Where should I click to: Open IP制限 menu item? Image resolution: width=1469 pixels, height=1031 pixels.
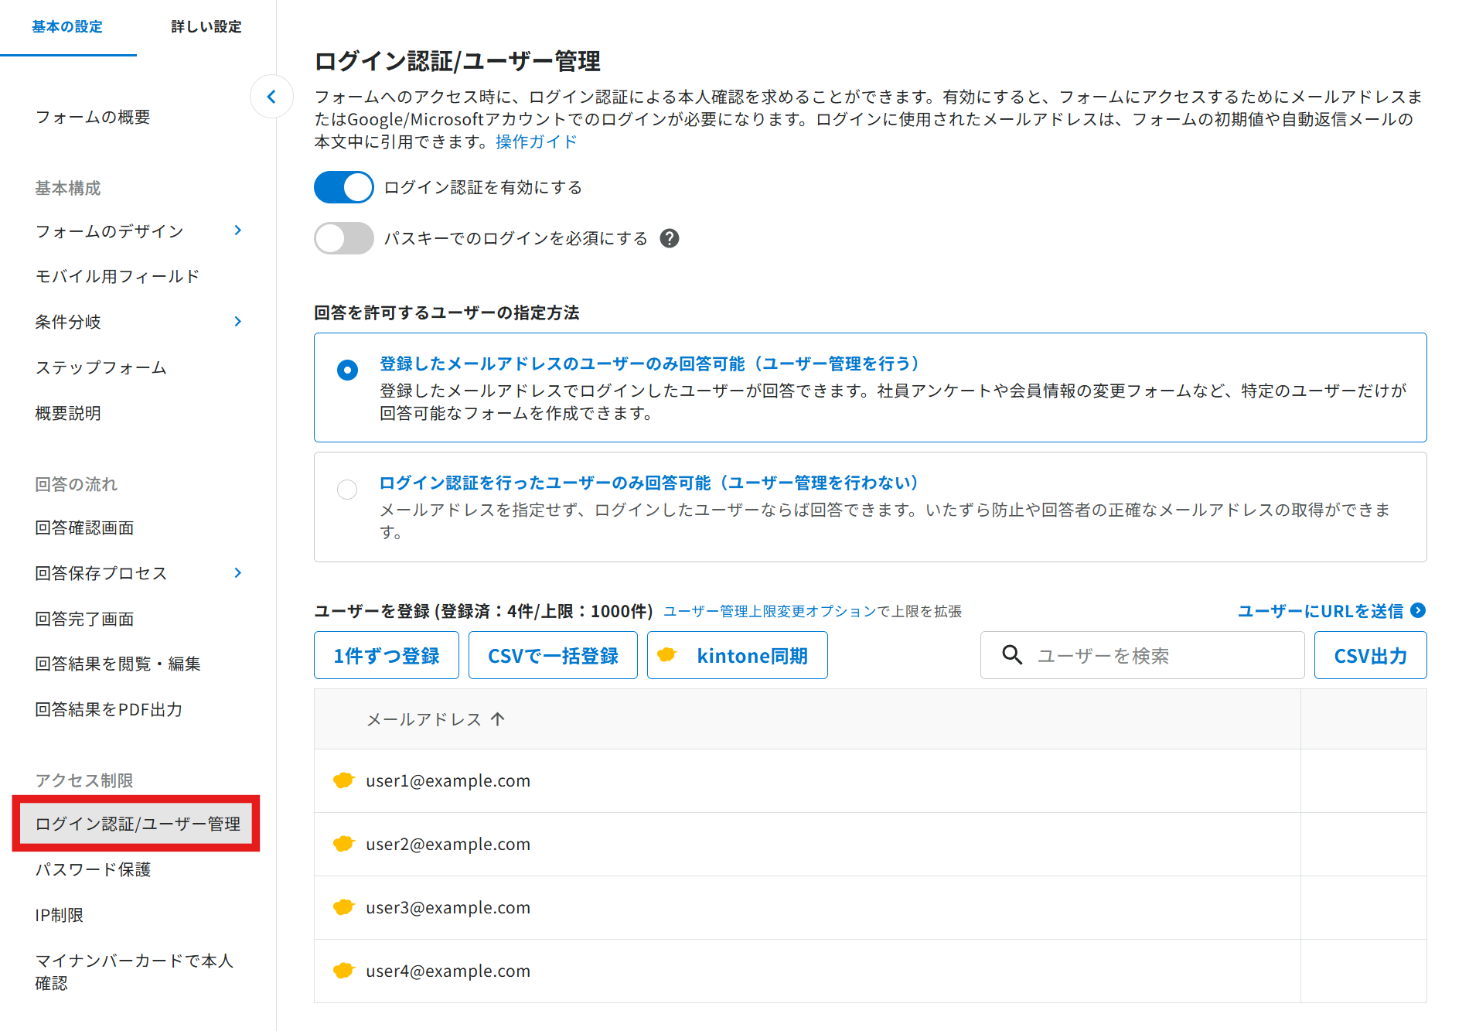pos(60,915)
